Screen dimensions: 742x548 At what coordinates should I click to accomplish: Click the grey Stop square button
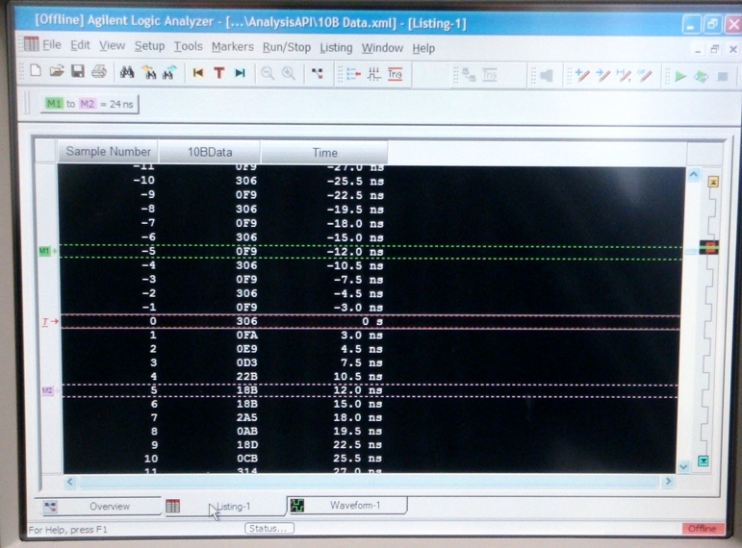click(x=722, y=76)
